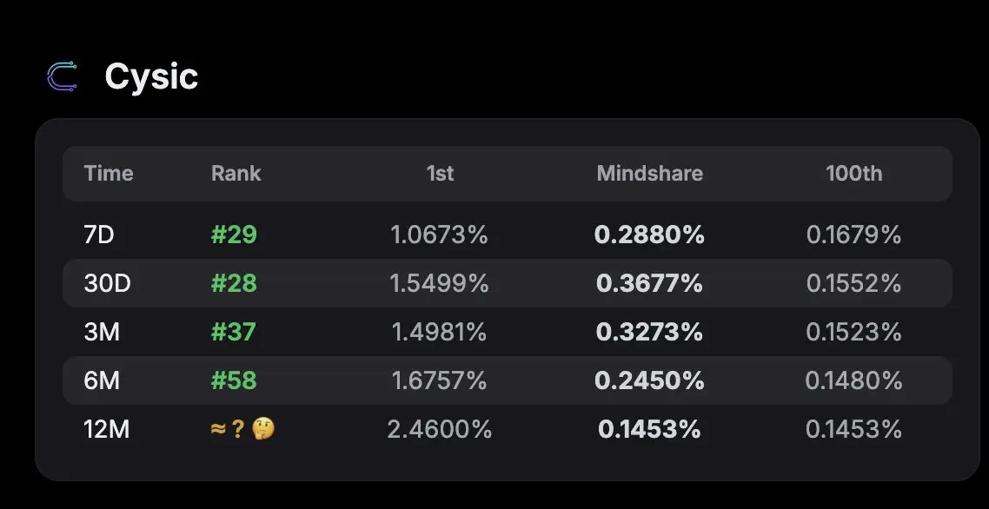The width and height of the screenshot is (989, 509).
Task: Click the thinking face emoji in 12M row
Action: (263, 430)
